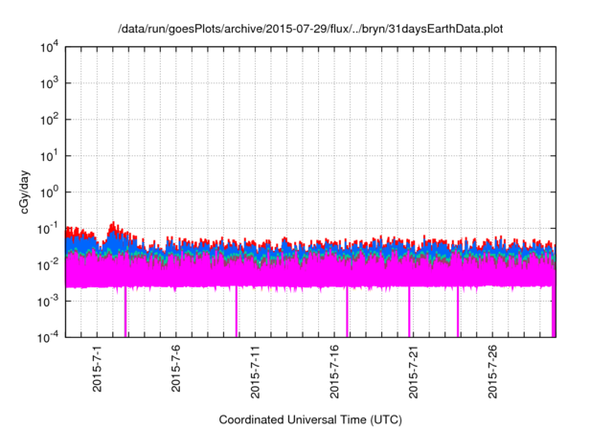Screen dimensions: 613x429
Task: Click the 10^3 y-axis tick label
Action: click(50, 83)
